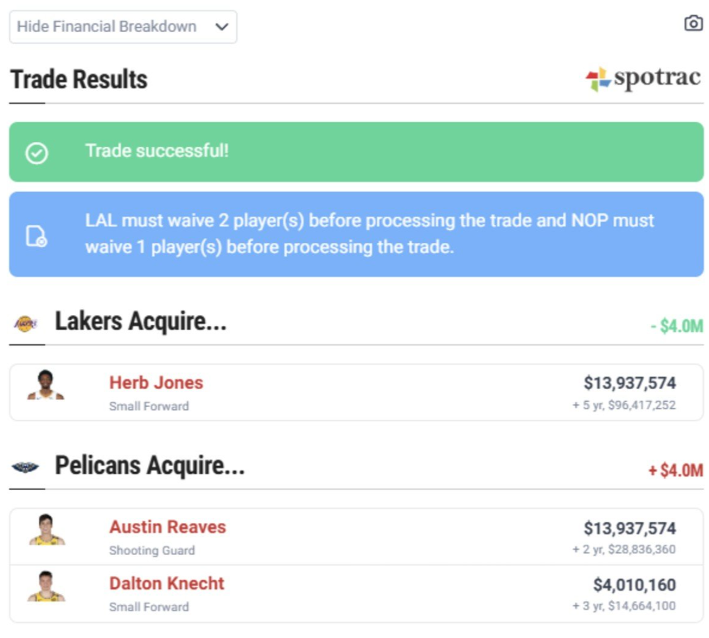Viewport: 709px width, 638px height.
Task: Open Dalton Knecht player link
Action: pyautogui.click(x=167, y=584)
